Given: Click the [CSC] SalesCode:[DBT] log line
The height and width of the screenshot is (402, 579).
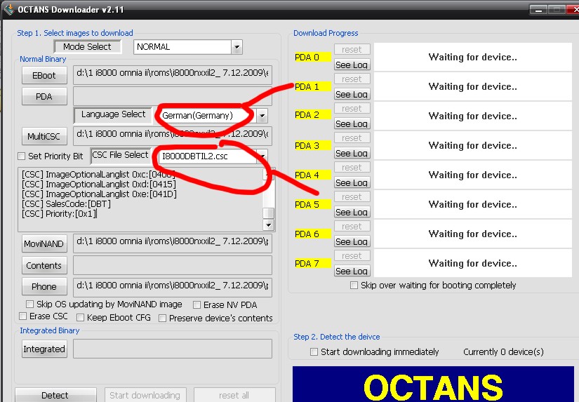Looking at the screenshot, I should click(66, 203).
